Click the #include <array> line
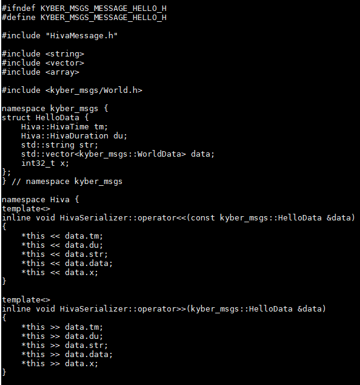Image resolution: width=360 pixels, height=385 pixels. coord(41,72)
